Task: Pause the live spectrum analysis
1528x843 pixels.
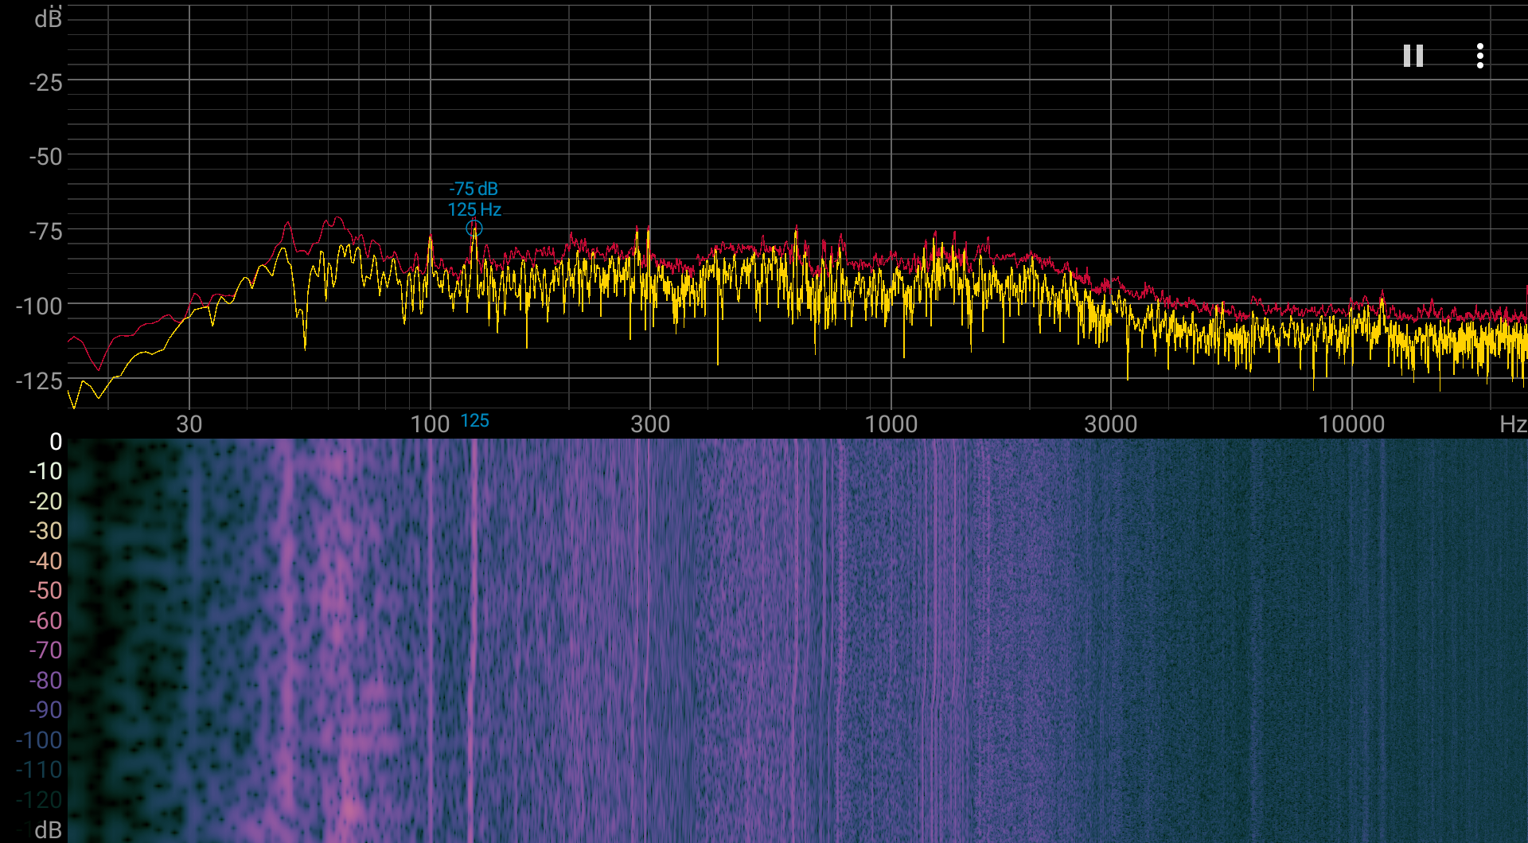Action: pyautogui.click(x=1413, y=56)
